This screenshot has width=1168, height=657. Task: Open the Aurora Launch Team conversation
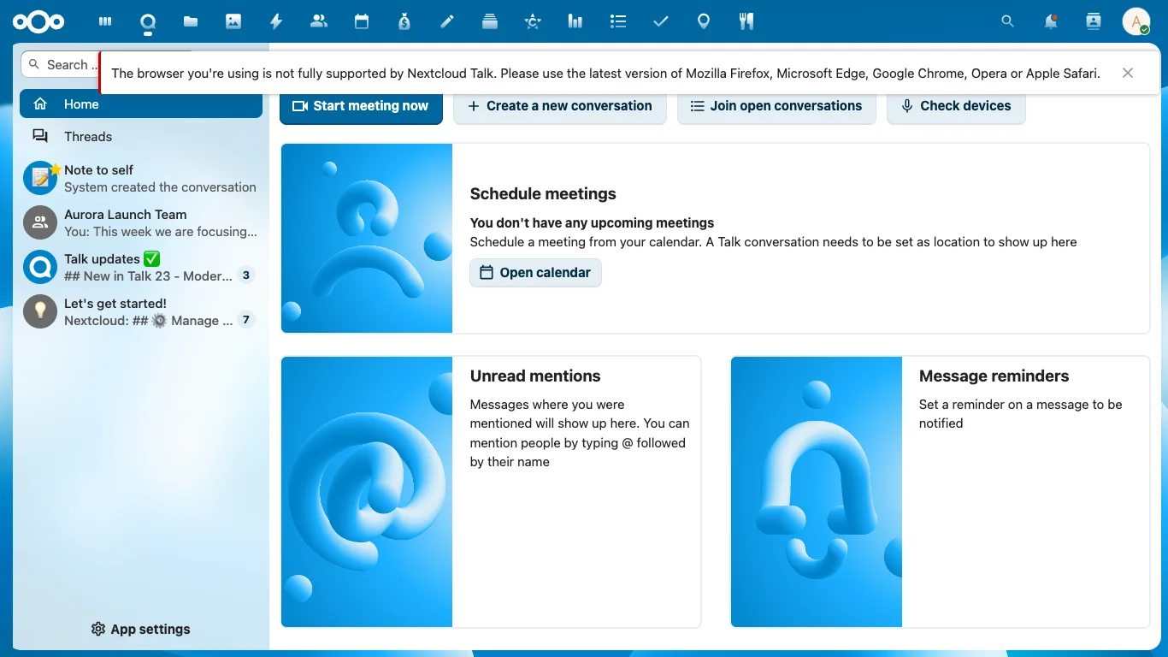(141, 223)
